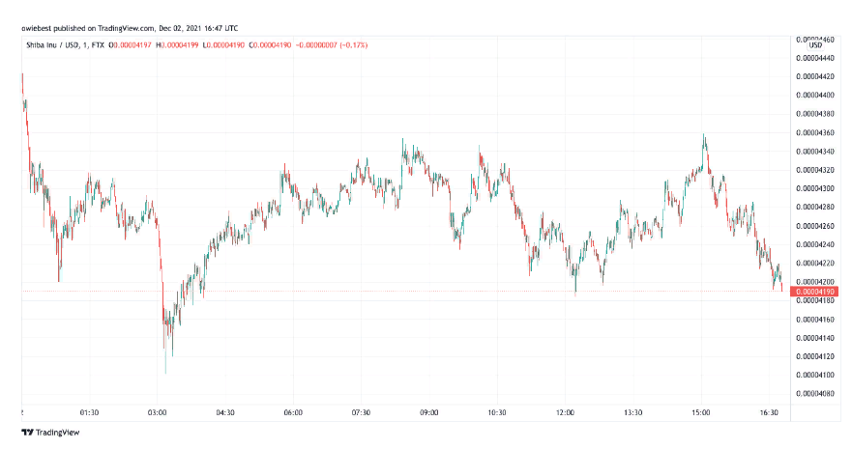Click the 0.00004080 price scale label
852x449 pixels.
click(815, 393)
